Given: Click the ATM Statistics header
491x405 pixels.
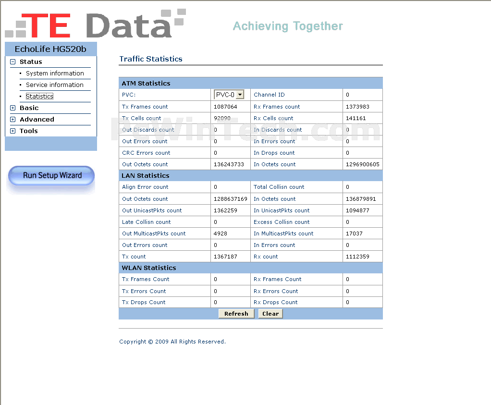Looking at the screenshot, I should pyautogui.click(x=146, y=83).
